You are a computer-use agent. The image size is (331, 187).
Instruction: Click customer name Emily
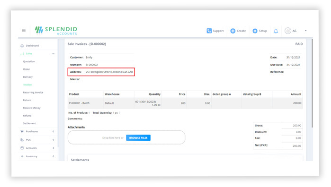tap(89, 57)
